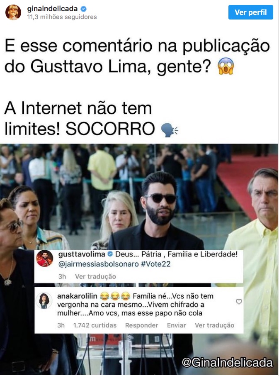Open the #Vote22 hashtag
Image resolution: width=279 pixels, height=376 pixels.
point(155,264)
